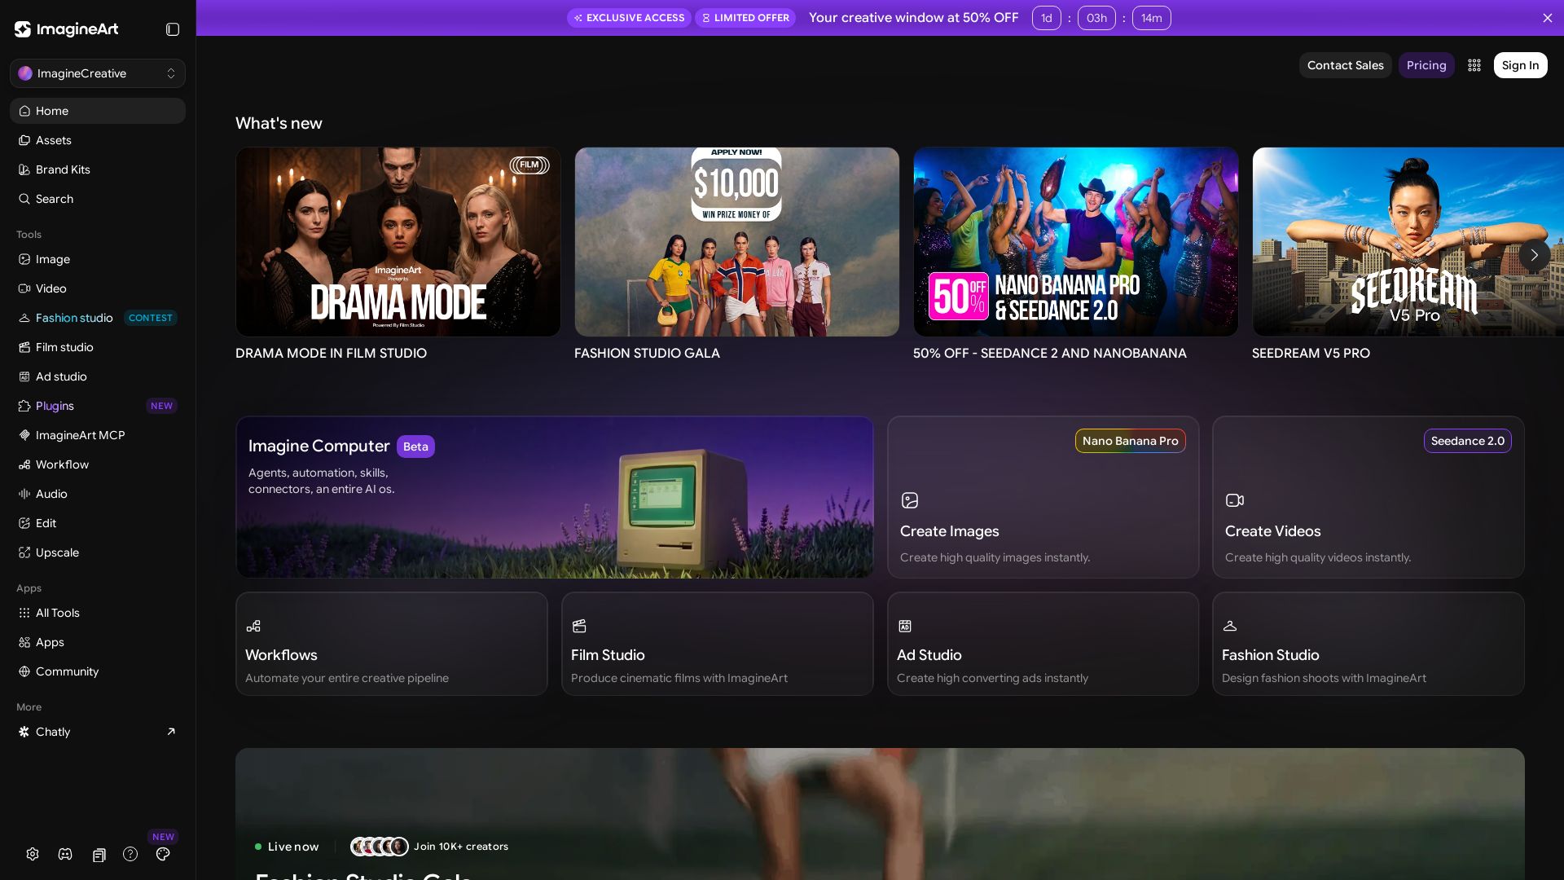Click "Your creative window at 50% OFF" text
The height and width of the screenshot is (880, 1564).
(914, 18)
